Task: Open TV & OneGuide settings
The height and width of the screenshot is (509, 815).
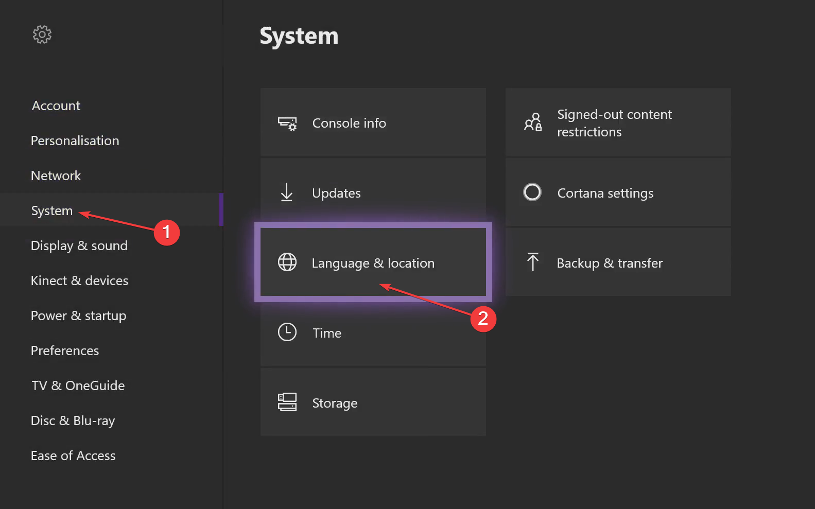Action: coord(78,385)
